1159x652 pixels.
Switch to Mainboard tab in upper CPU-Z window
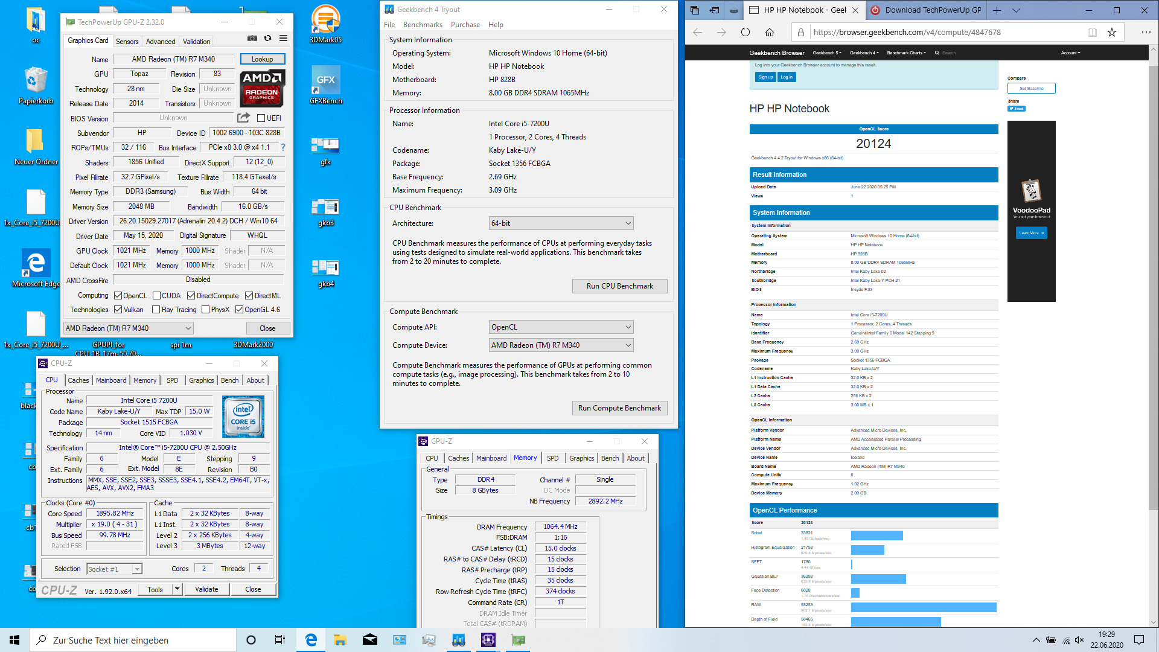coord(111,380)
